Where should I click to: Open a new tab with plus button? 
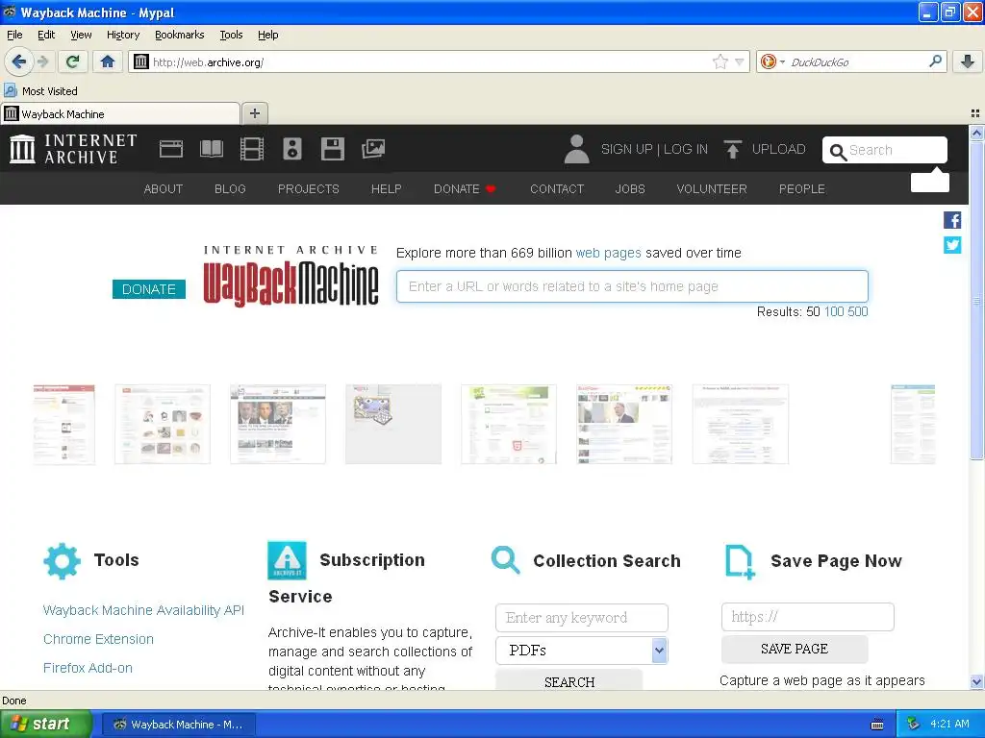254,113
